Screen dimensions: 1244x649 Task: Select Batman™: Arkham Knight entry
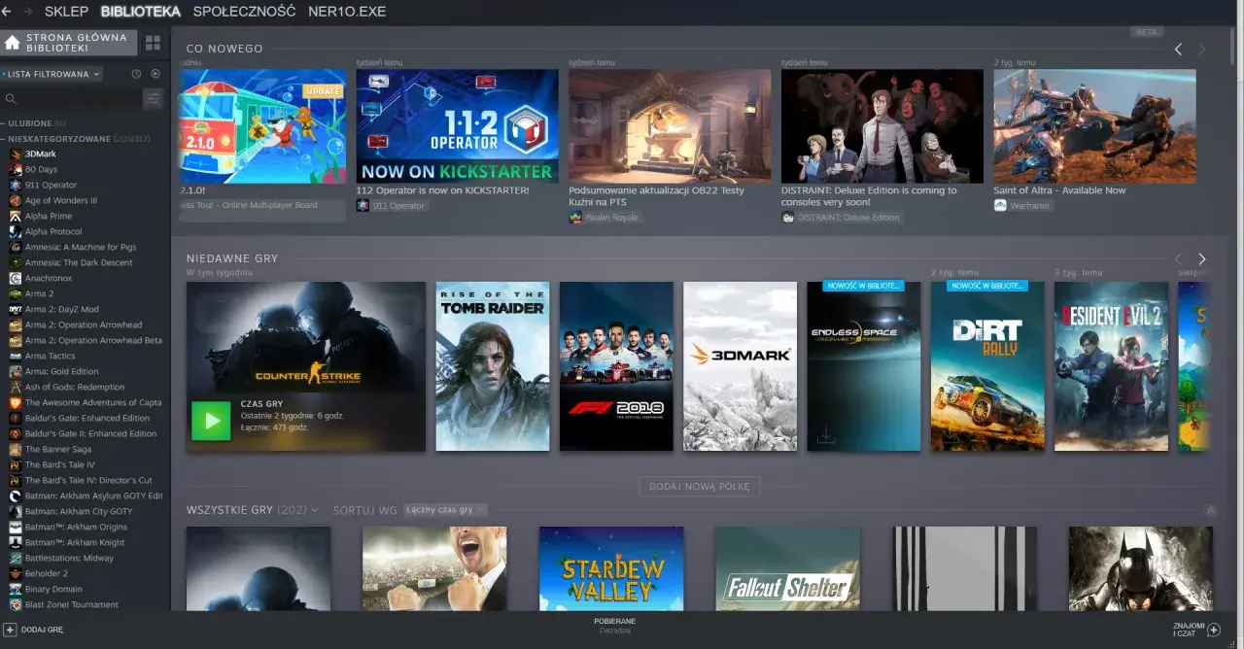point(75,542)
